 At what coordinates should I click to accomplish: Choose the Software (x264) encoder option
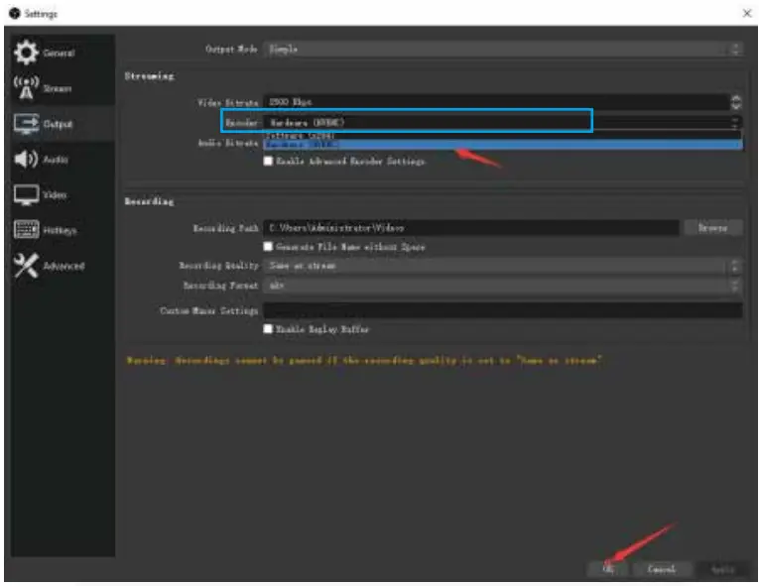(x=503, y=136)
